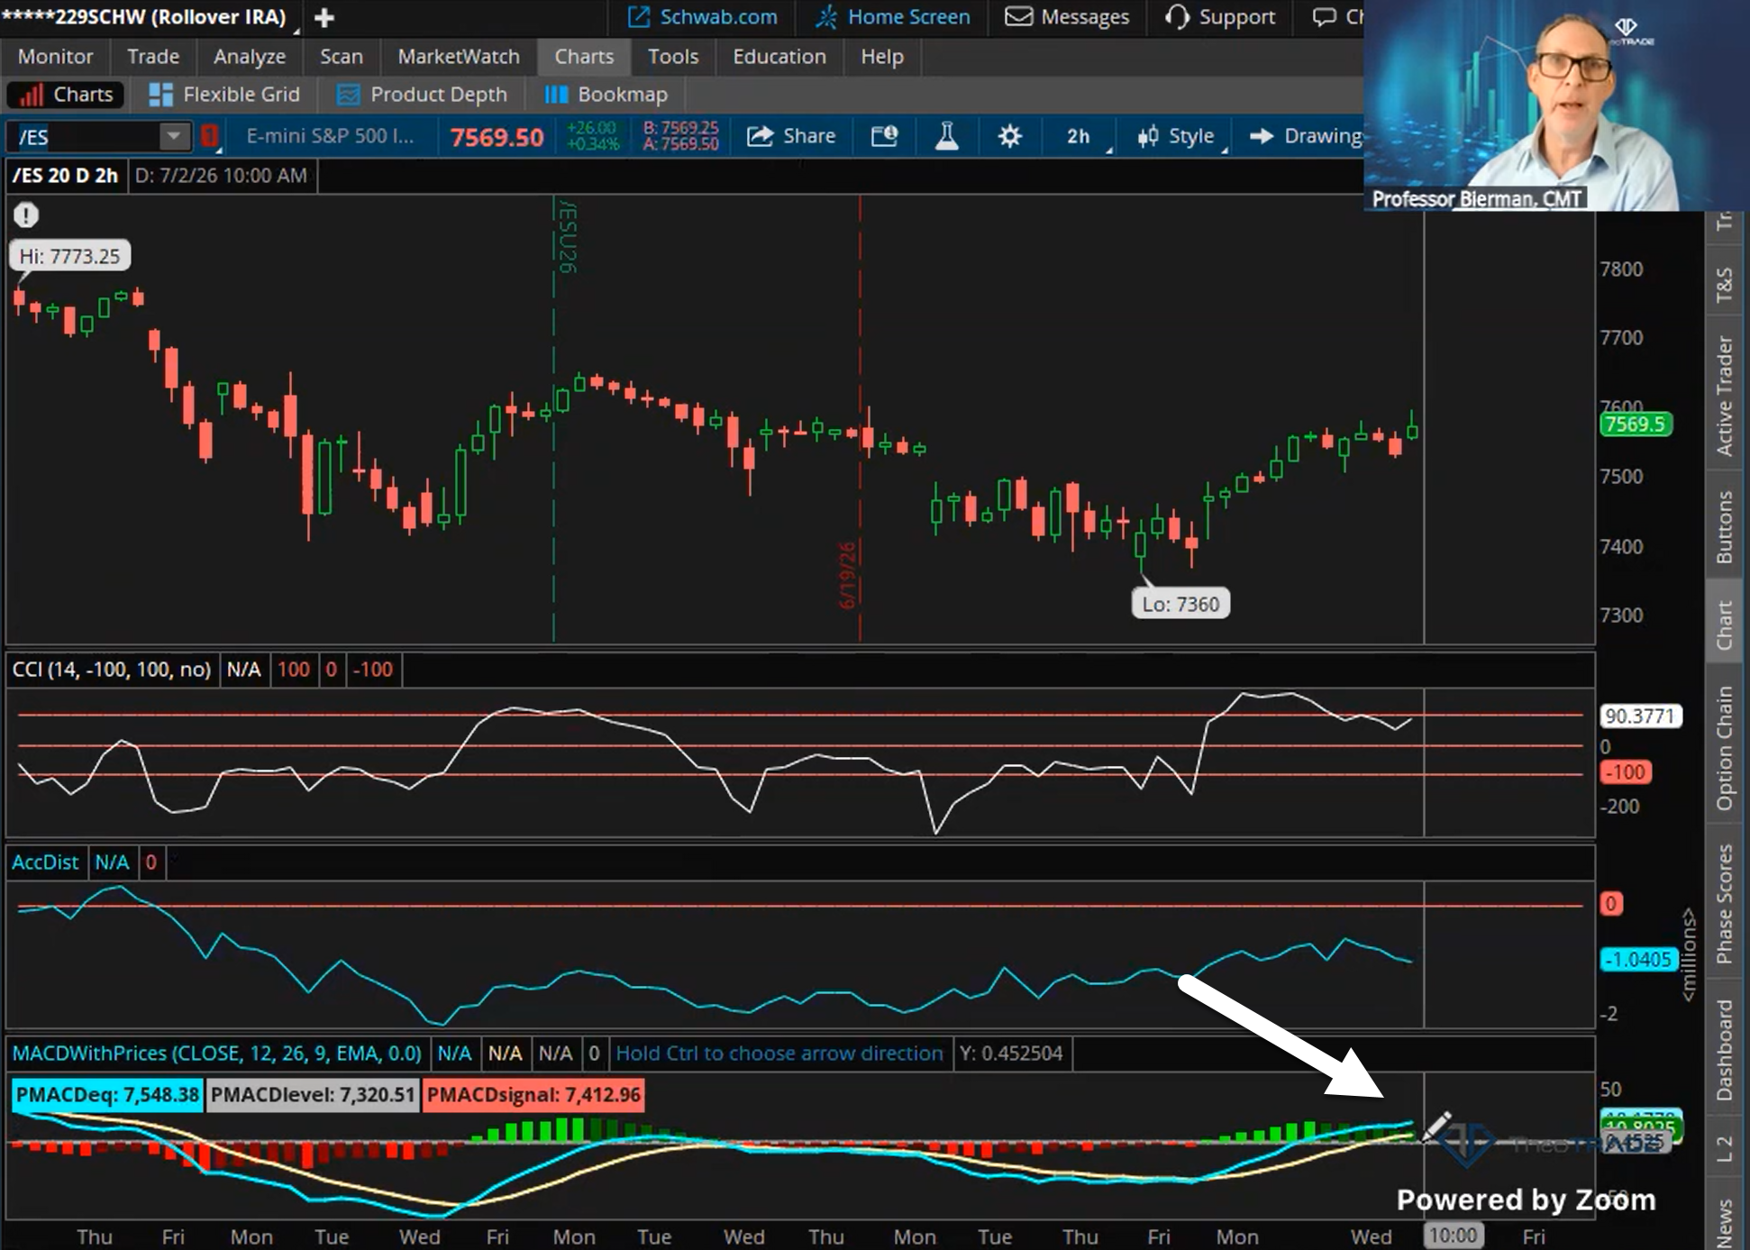Image resolution: width=1750 pixels, height=1250 pixels.
Task: Select the Chart sidebar panel
Action: [x=1724, y=625]
